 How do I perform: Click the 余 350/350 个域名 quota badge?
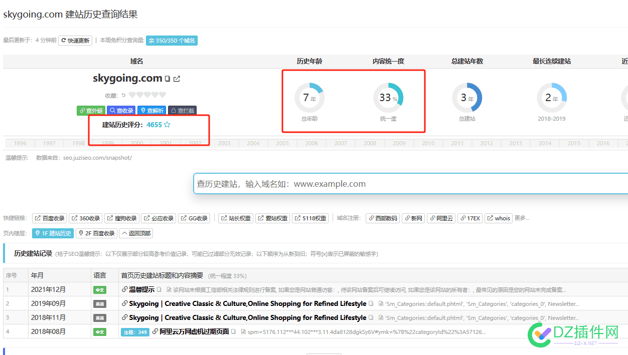coord(172,41)
